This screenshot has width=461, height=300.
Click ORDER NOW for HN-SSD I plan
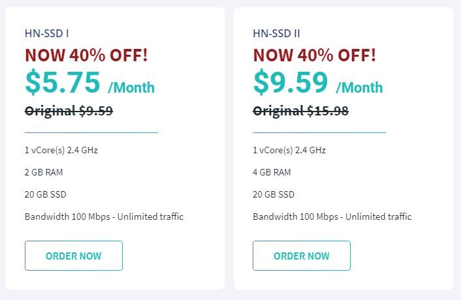tap(73, 256)
